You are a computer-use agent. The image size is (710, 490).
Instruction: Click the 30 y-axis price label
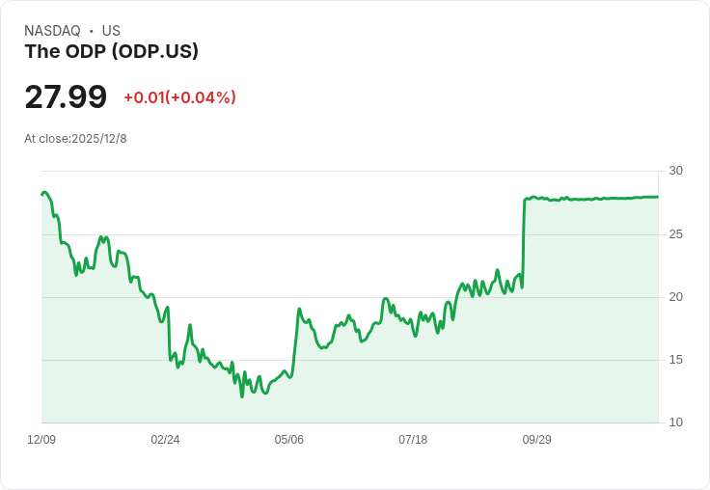(x=675, y=171)
